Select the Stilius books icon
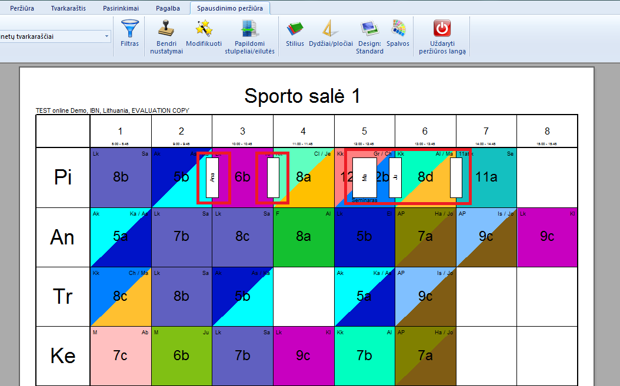The image size is (620, 386). (295, 28)
